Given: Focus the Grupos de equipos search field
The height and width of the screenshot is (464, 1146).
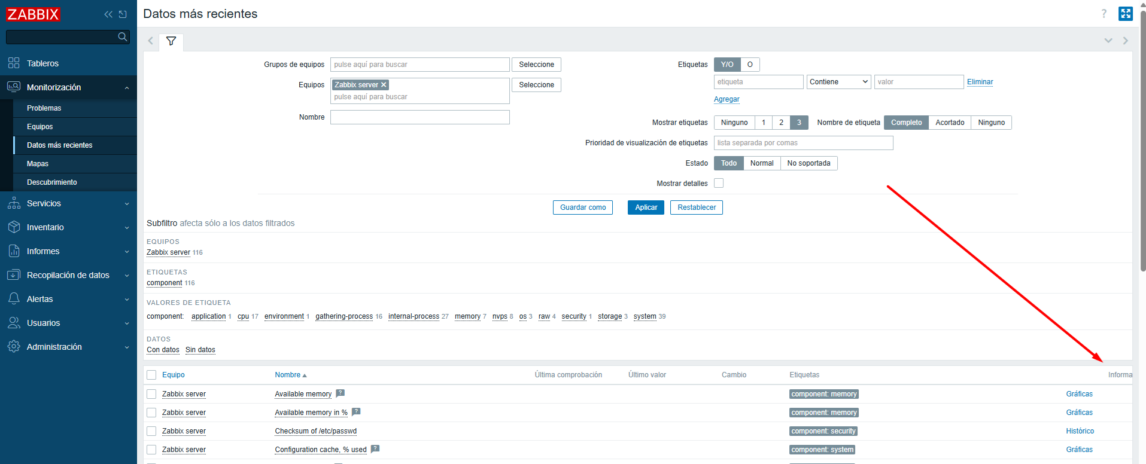Looking at the screenshot, I should pyautogui.click(x=420, y=65).
